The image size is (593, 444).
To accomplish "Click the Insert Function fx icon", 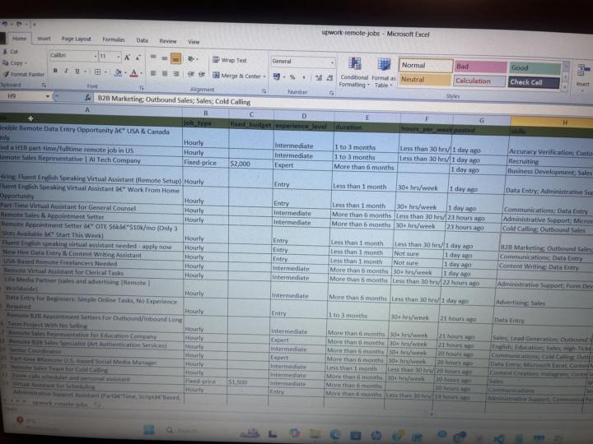I will [88, 97].
